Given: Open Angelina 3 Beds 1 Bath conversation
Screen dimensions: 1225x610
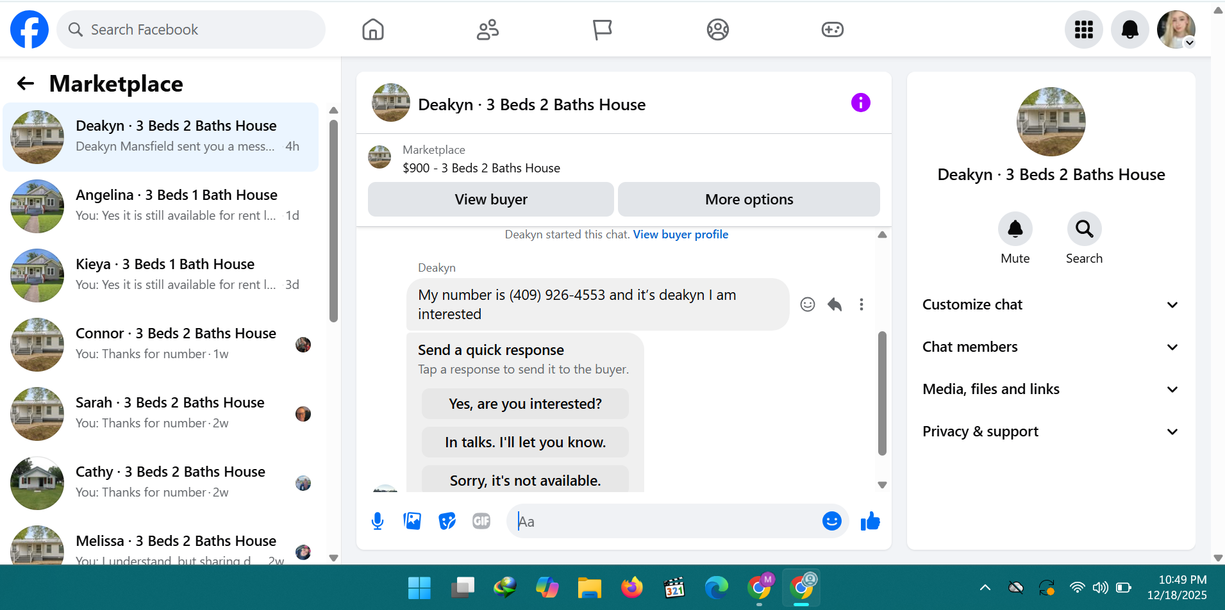Looking at the screenshot, I should 161,206.
